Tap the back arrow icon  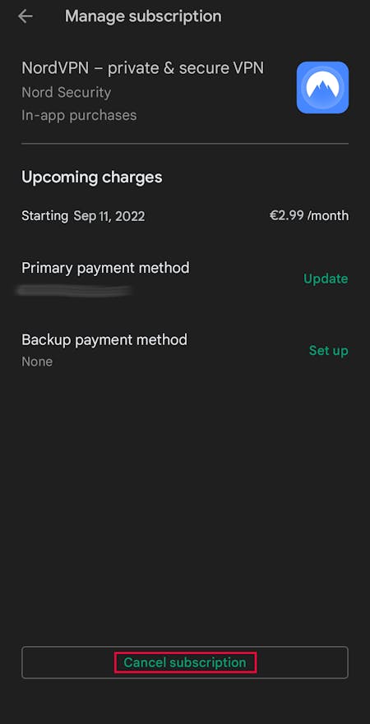coord(25,16)
